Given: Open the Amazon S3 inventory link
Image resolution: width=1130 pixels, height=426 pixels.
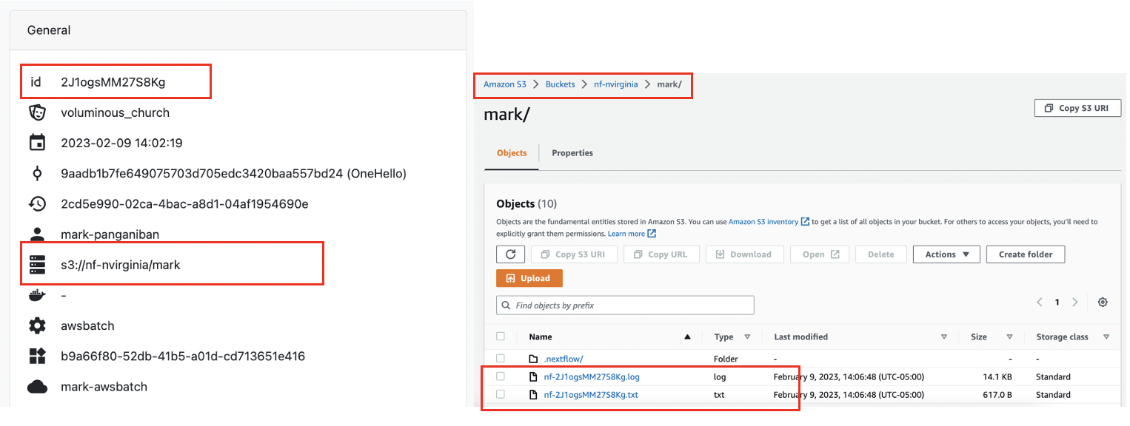Looking at the screenshot, I should [763, 222].
